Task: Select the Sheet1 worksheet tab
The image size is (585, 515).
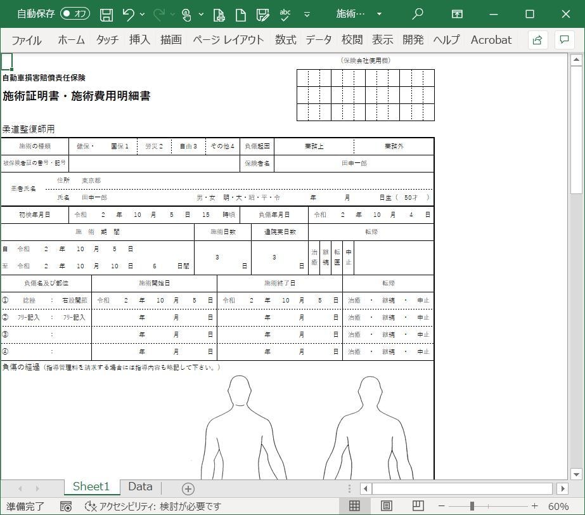Action: pyautogui.click(x=91, y=486)
